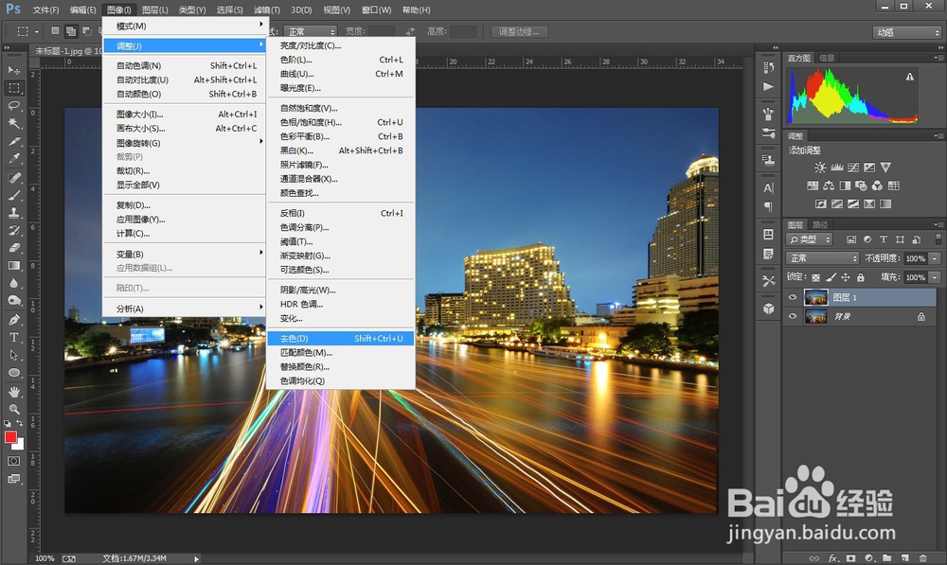Screen dimensions: 947x565
Task: Toggle layer filter on/off switch
Action: (x=938, y=239)
